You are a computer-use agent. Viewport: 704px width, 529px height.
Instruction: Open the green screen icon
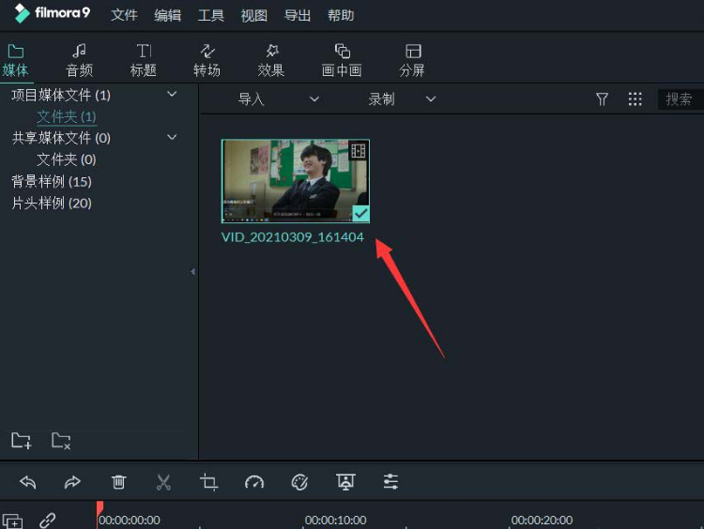[x=345, y=482]
